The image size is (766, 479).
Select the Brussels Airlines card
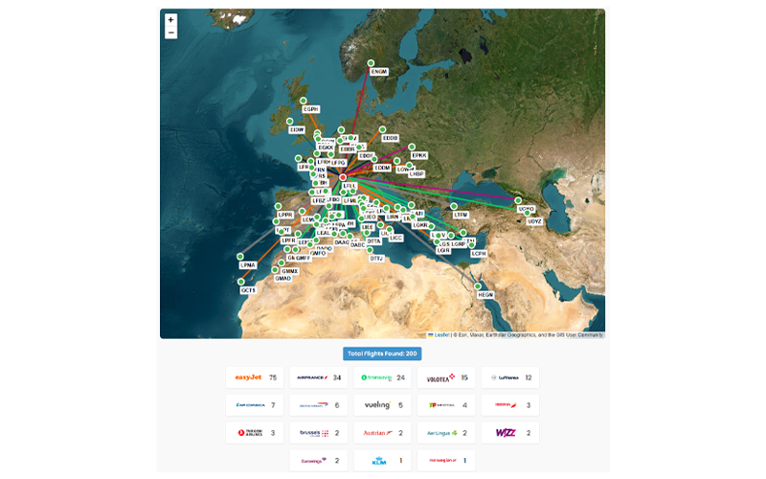[319, 433]
